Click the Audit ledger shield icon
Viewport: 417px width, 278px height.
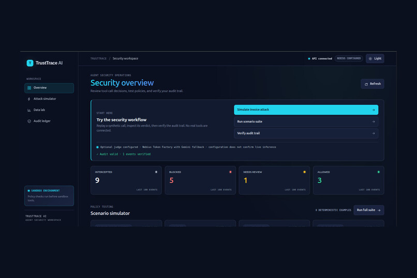point(29,121)
